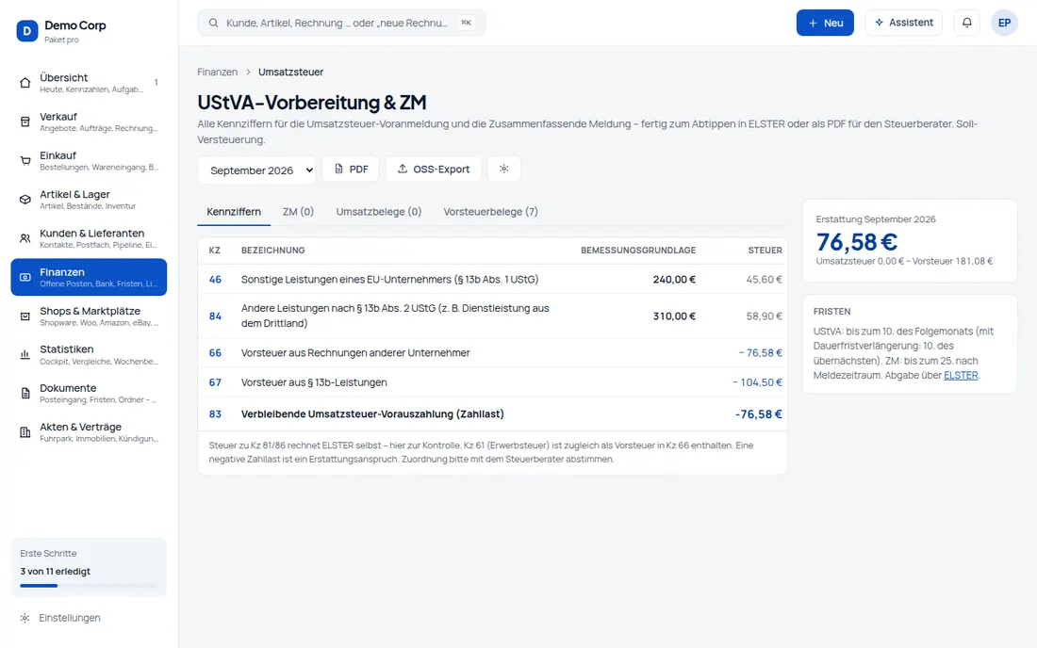Viewport: 1037px width, 648px height.
Task: Click Kz 67 number link
Action: point(215,382)
